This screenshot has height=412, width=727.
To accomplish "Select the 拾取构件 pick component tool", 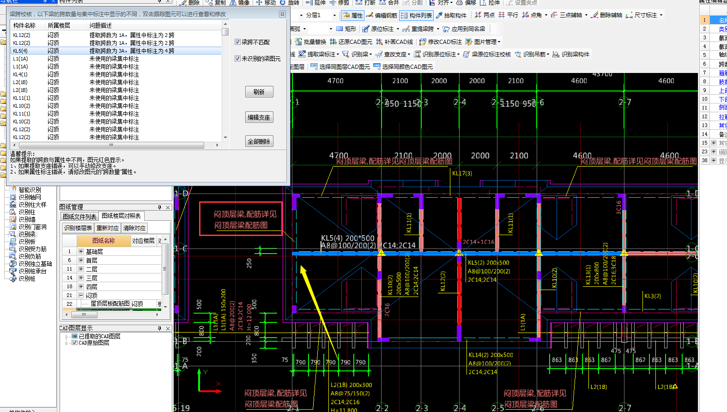I will coord(451,15).
